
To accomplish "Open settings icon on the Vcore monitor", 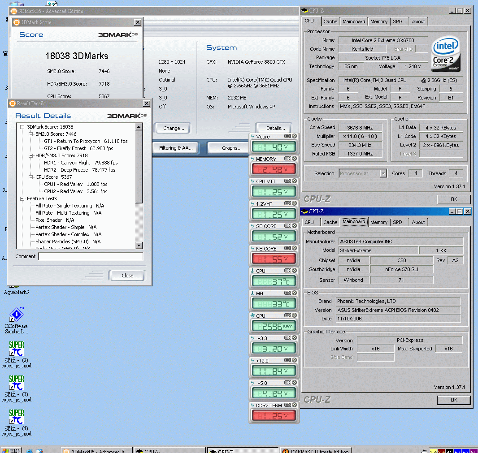I will tap(287, 136).
